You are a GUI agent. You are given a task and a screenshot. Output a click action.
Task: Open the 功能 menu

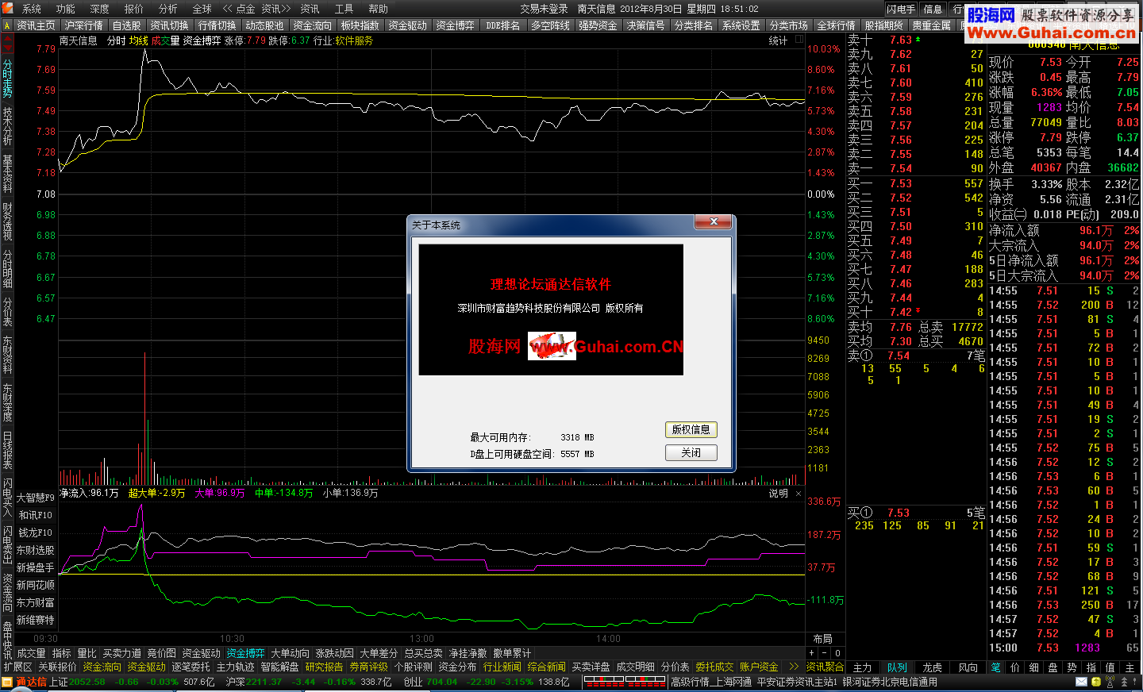click(x=66, y=9)
